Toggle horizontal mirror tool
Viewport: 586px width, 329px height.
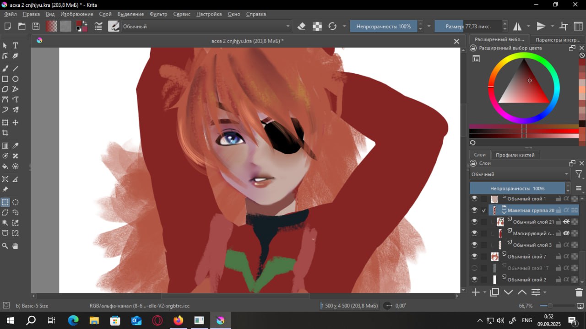[x=517, y=26]
